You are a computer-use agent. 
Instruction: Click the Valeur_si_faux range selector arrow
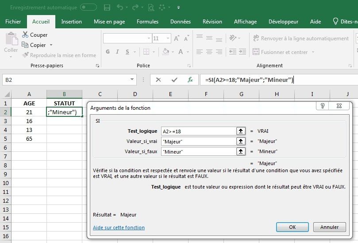(241, 151)
